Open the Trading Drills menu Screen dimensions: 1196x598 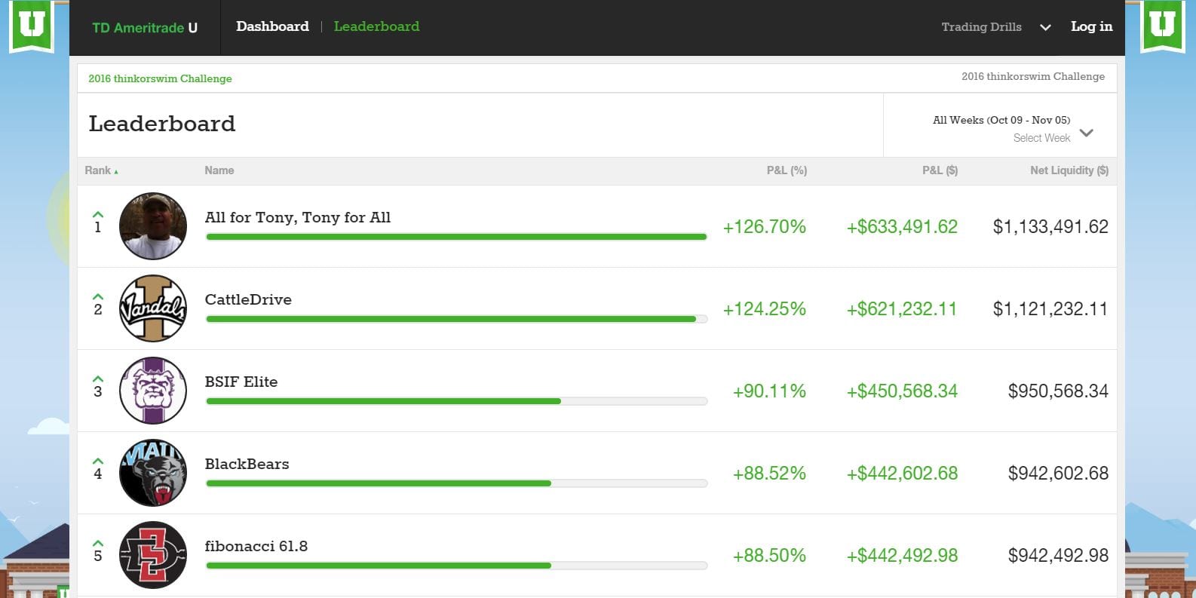pyautogui.click(x=981, y=27)
